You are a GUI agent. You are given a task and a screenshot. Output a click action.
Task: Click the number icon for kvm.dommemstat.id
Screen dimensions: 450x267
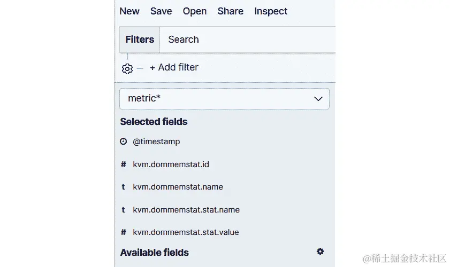[x=124, y=164]
